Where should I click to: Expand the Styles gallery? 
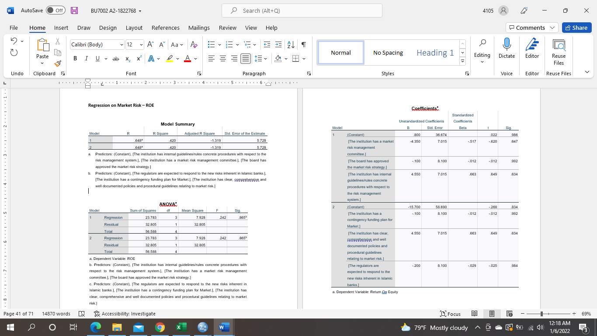[463, 61]
